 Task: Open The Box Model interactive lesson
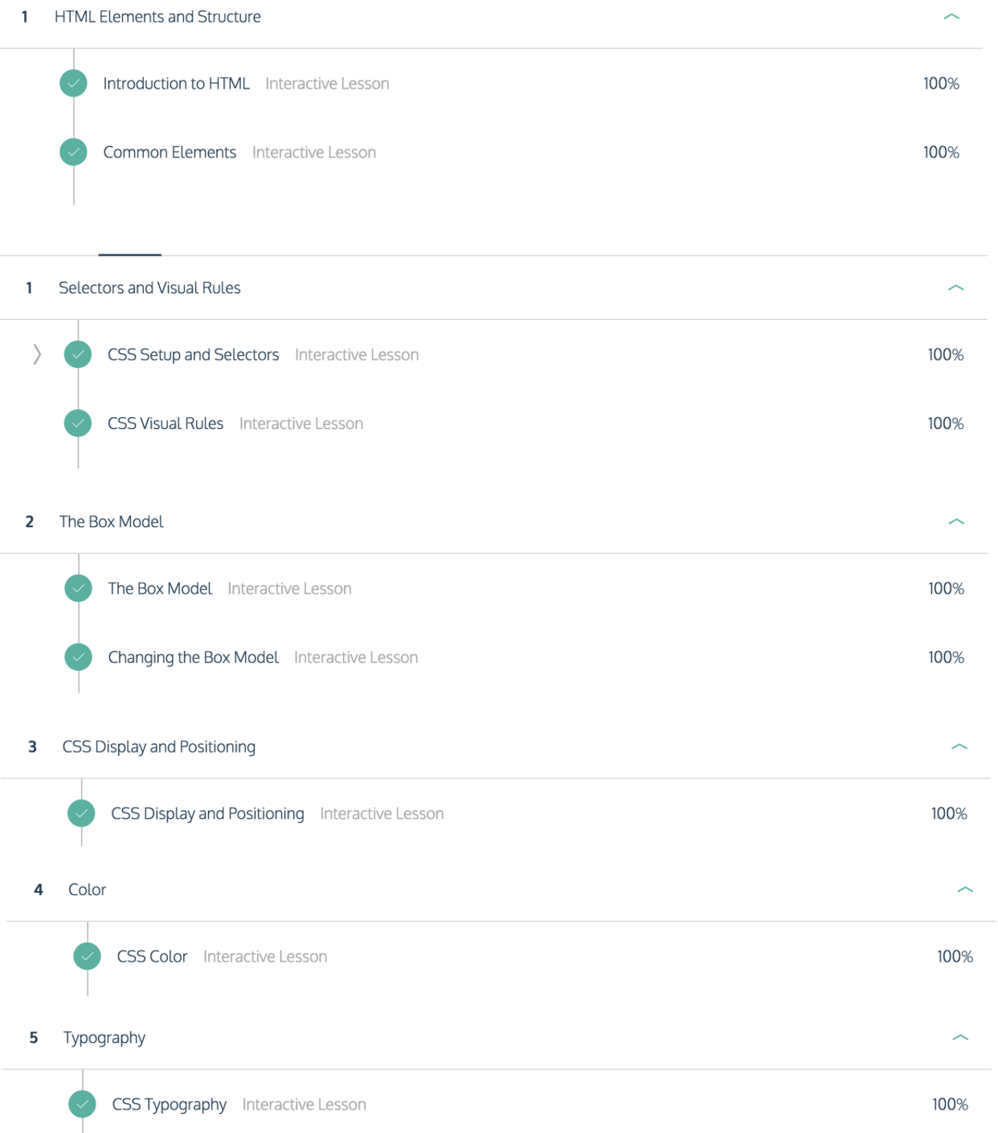click(160, 588)
